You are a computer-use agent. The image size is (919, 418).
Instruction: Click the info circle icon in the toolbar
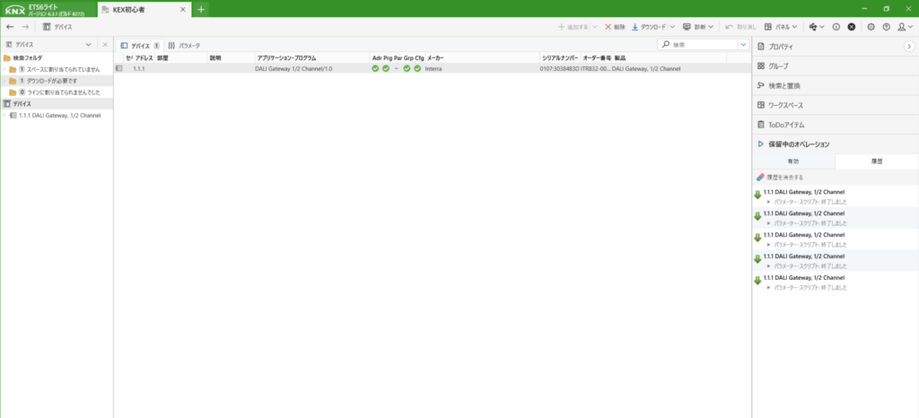836,27
